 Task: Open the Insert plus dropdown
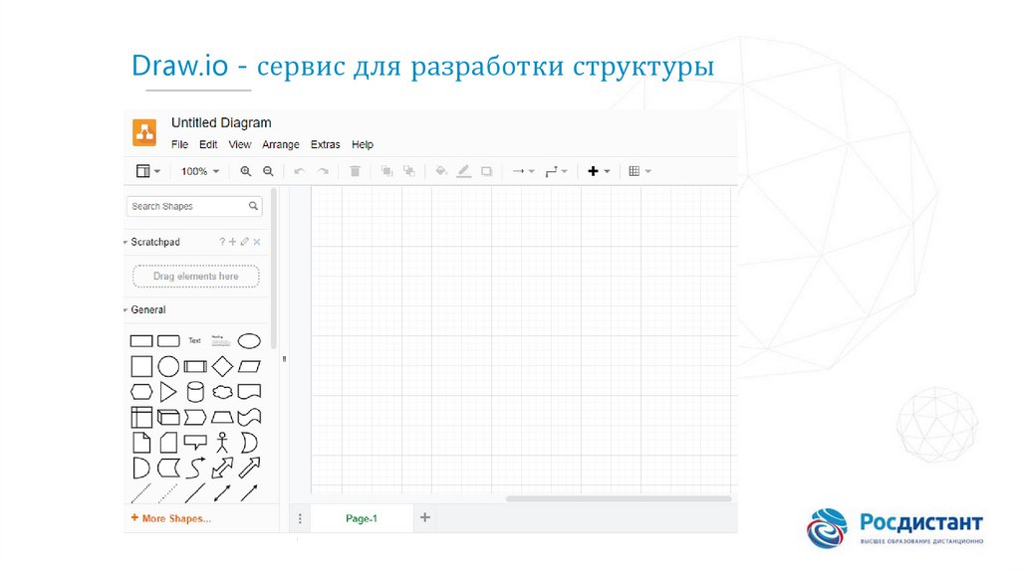(x=598, y=171)
